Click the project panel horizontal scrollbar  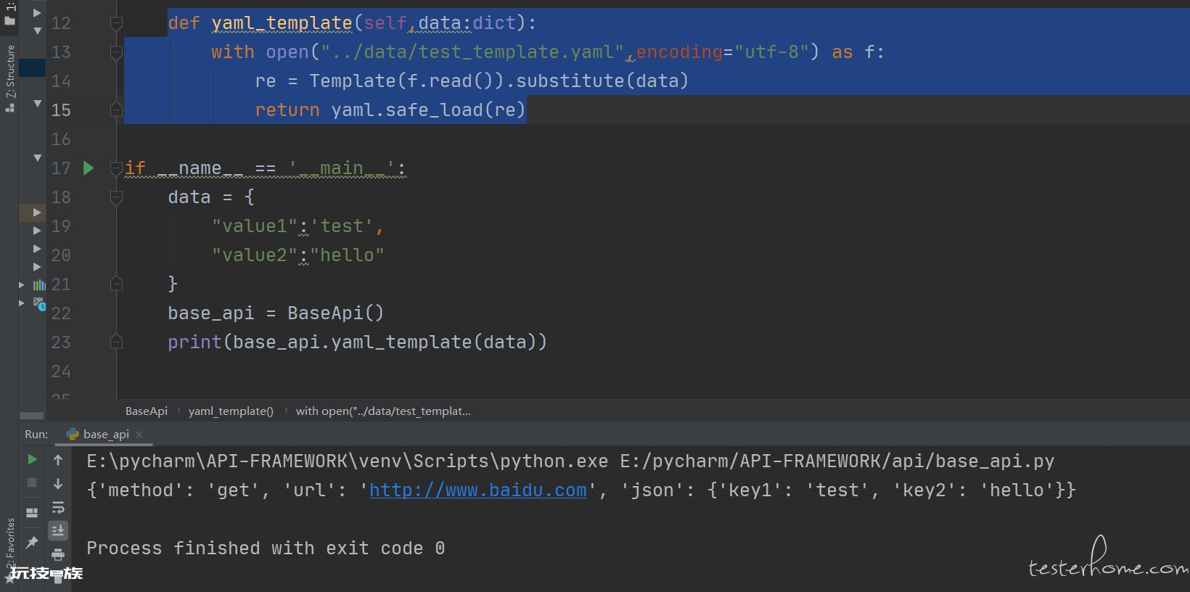click(32, 416)
